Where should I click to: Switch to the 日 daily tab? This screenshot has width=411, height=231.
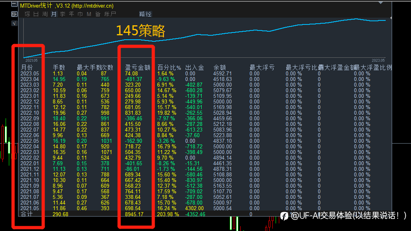(x=36, y=14)
